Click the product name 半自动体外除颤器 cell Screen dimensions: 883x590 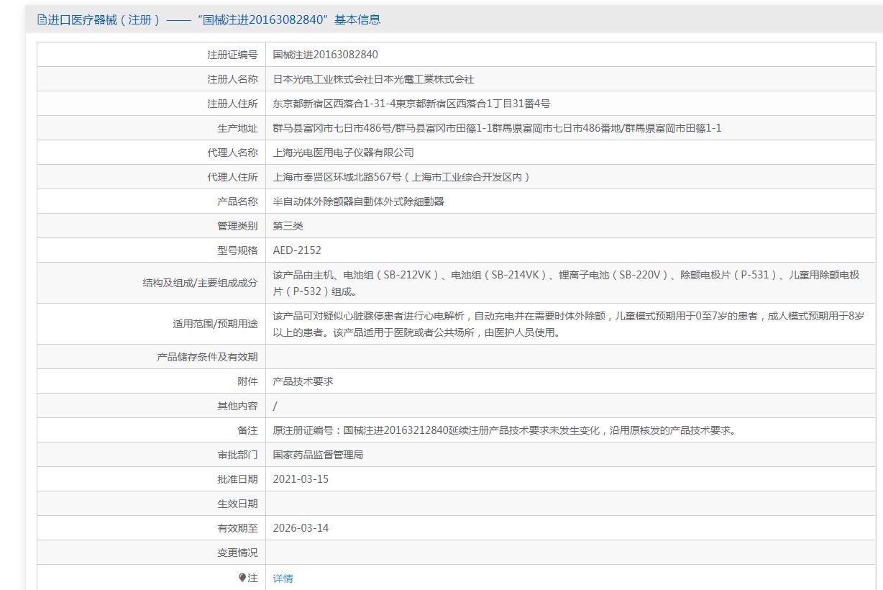[x=358, y=201]
